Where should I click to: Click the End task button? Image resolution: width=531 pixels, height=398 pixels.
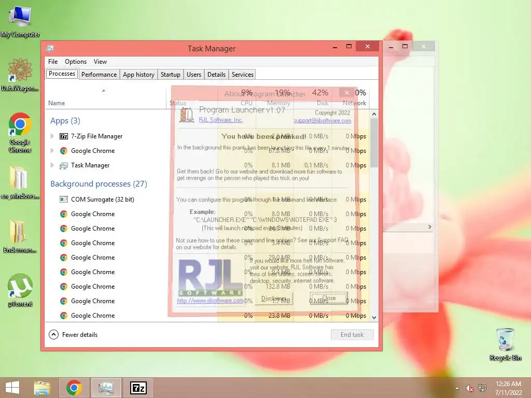[352, 335]
